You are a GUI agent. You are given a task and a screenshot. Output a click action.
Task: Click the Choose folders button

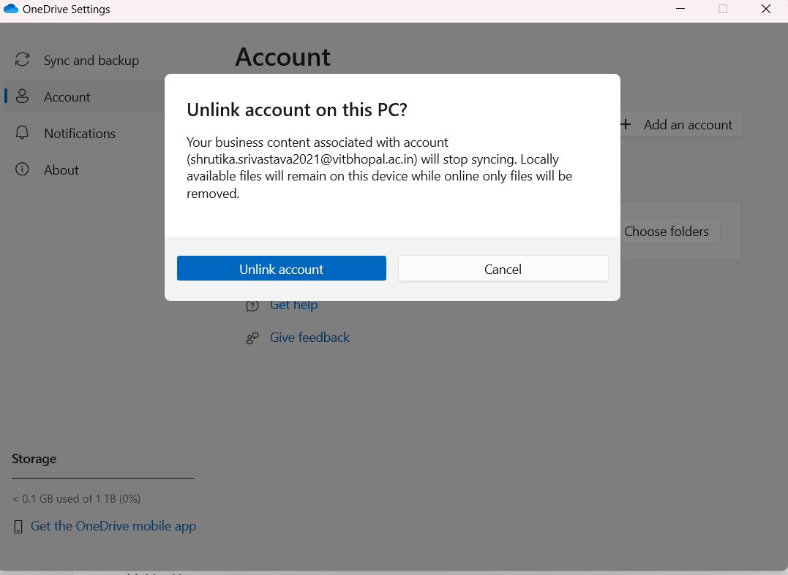666,232
